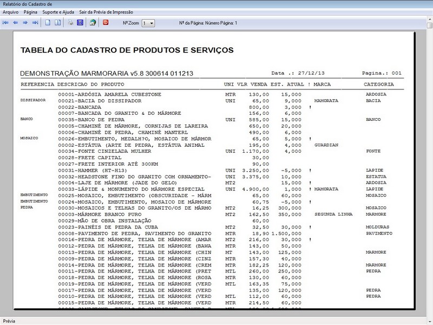
Task: Go to the first page
Action: (5, 23)
